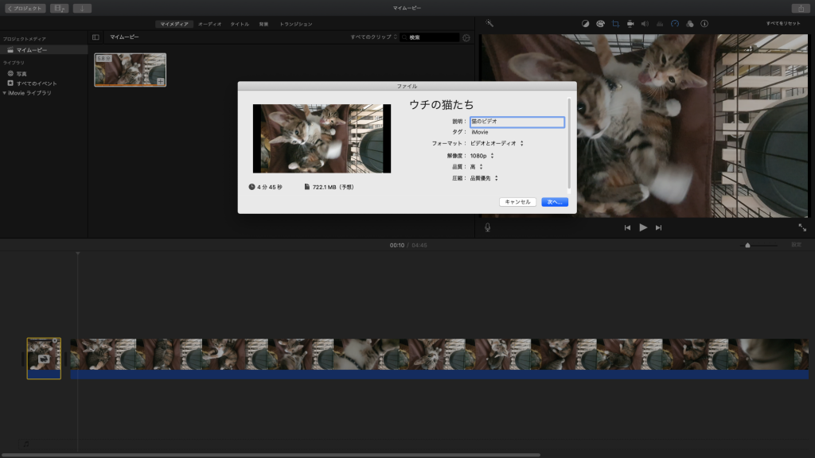The width and height of the screenshot is (815, 458).
Task: Click the magic wand auto-enhance icon
Action: [489, 24]
